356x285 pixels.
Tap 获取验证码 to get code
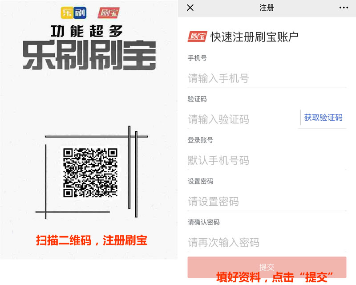(x=323, y=118)
